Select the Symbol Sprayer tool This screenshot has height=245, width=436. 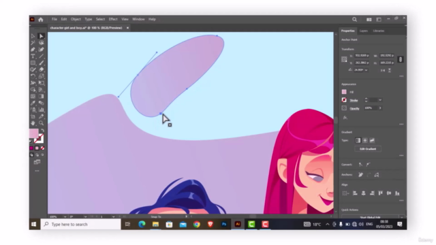[33, 110]
